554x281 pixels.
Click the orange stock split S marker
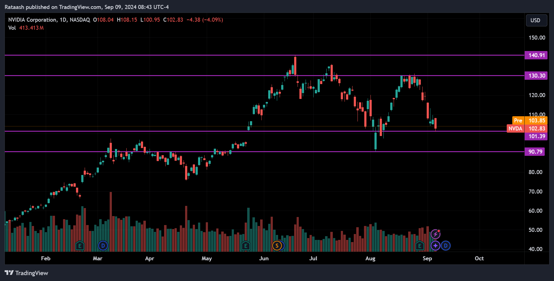(x=277, y=246)
